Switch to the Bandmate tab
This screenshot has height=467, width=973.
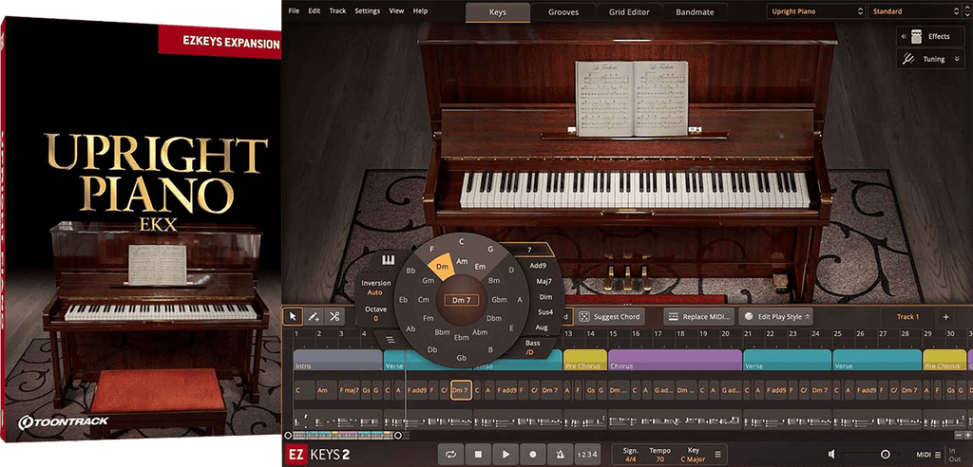[695, 12]
